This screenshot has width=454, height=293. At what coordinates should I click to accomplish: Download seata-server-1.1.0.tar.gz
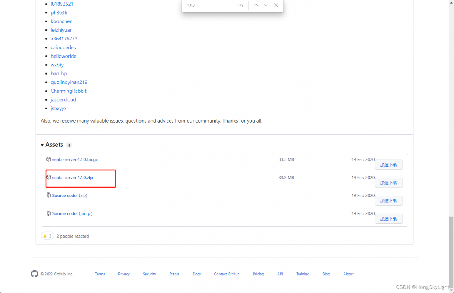click(x=75, y=159)
